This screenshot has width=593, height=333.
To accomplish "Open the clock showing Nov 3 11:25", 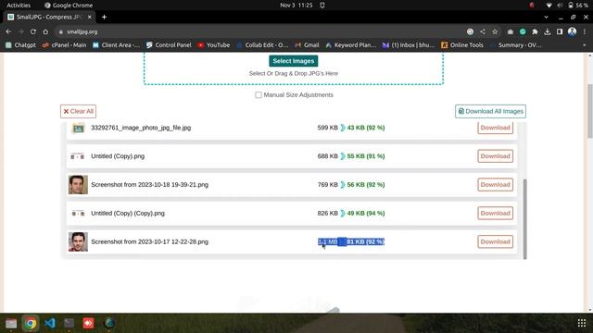I will click(x=296, y=6).
